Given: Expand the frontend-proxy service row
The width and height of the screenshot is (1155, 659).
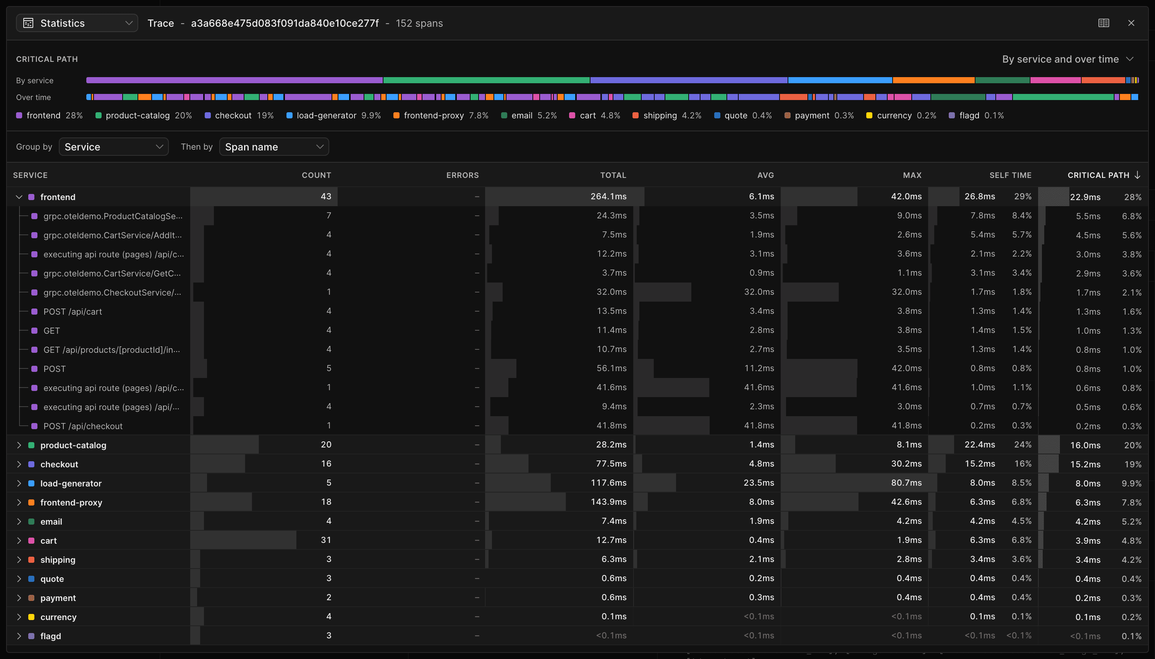Looking at the screenshot, I should click(x=19, y=502).
